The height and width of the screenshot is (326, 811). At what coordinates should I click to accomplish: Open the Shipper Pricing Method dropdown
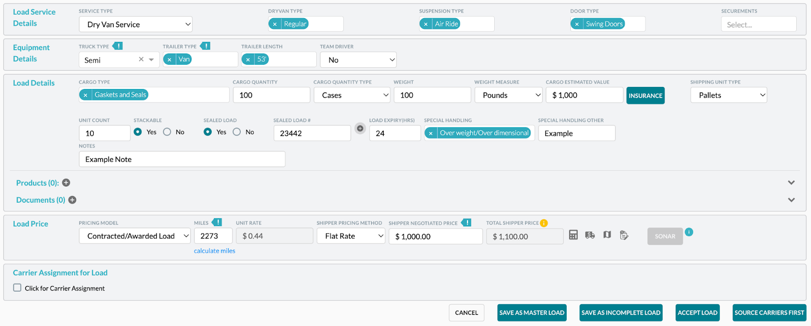(351, 236)
